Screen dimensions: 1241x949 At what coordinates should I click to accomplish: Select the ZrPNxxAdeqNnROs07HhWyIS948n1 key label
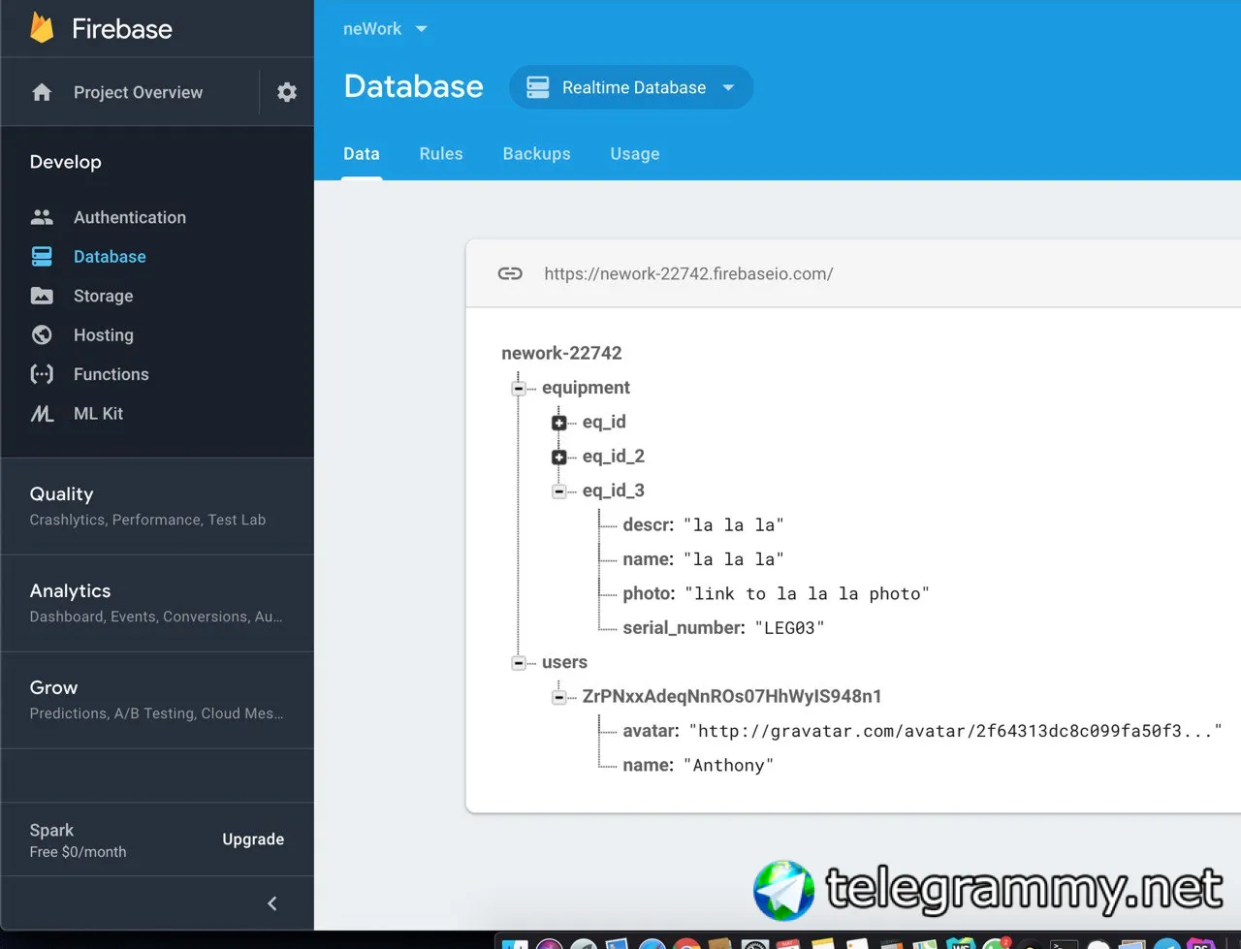click(x=732, y=696)
